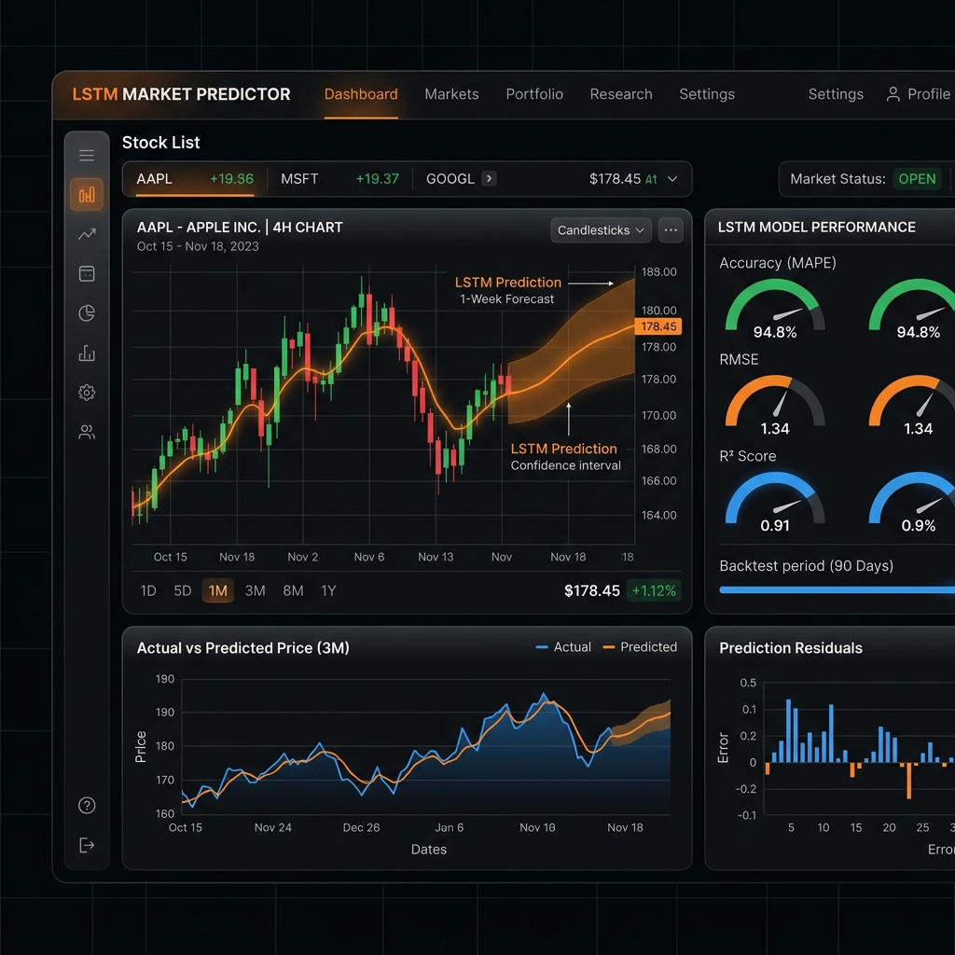Open the calendar sidebar icon
Viewport: 955px width, 955px height.
pos(87,273)
